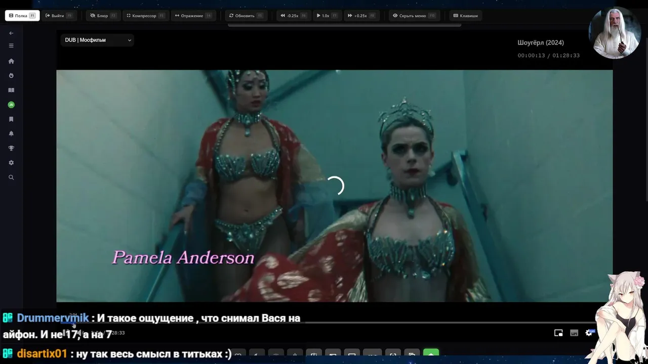Click the Выйти exit button
This screenshot has width=648, height=364.
point(59,16)
